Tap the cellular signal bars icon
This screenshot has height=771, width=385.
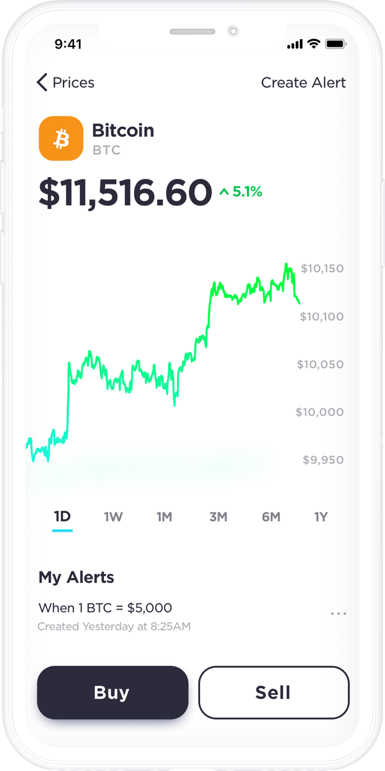[x=295, y=44]
